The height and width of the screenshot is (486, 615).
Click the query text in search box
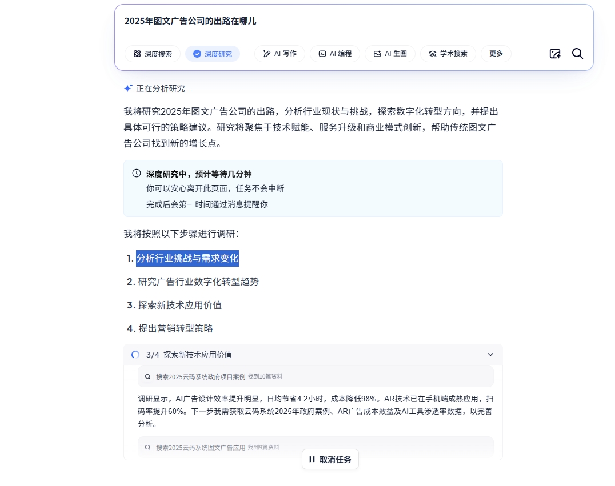point(190,21)
